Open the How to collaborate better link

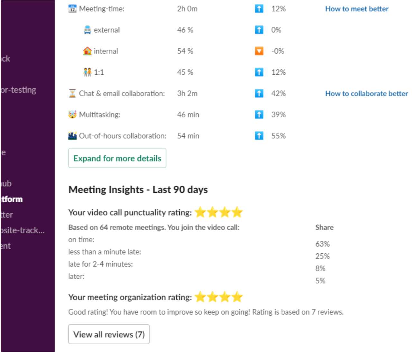pyautogui.click(x=366, y=93)
